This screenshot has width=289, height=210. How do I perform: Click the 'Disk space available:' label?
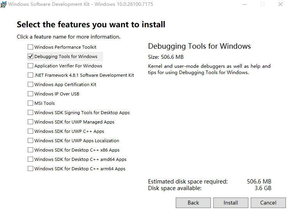click(x=175, y=188)
